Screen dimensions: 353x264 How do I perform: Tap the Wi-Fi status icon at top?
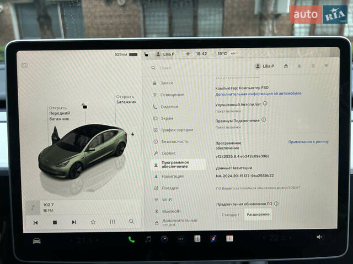(188, 54)
